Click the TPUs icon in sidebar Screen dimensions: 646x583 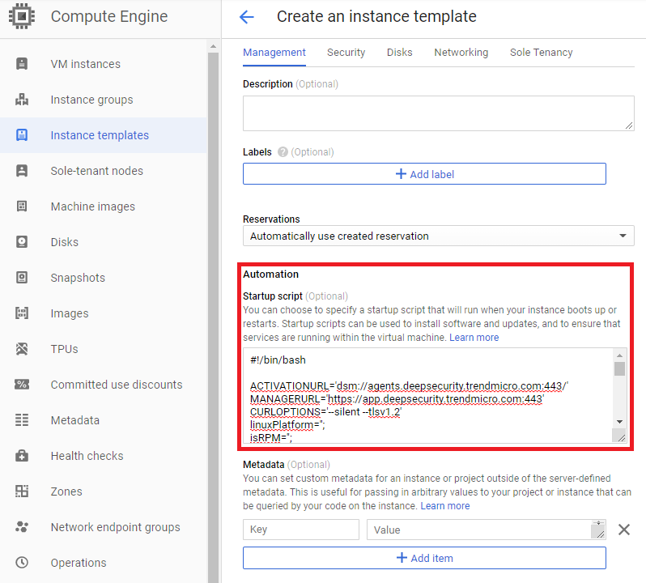pos(22,349)
